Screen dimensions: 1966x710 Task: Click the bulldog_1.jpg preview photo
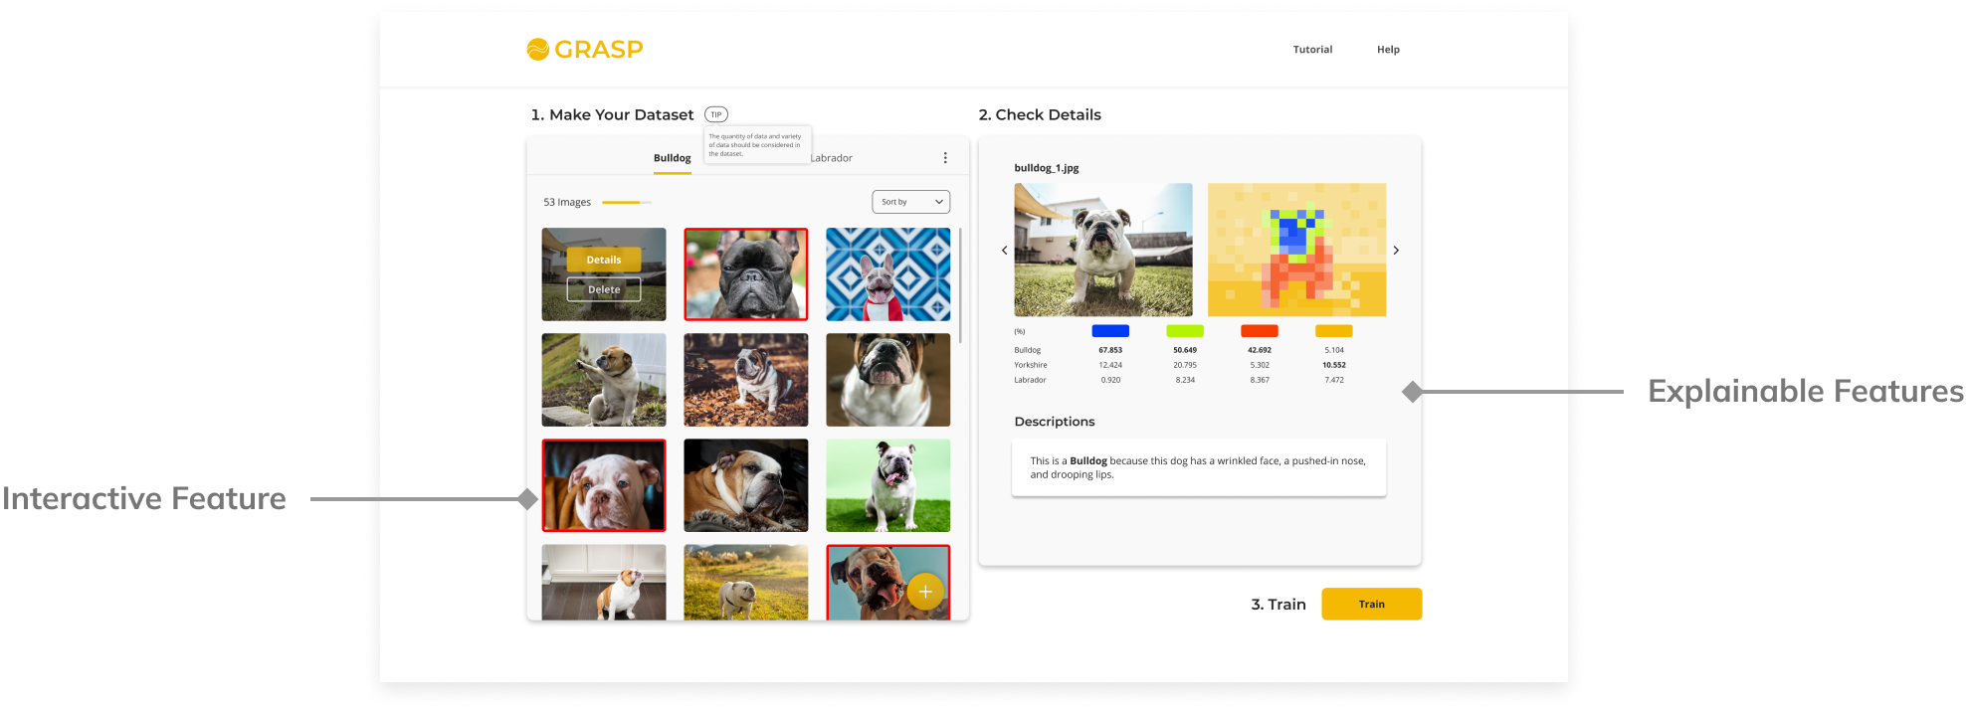1103,250
